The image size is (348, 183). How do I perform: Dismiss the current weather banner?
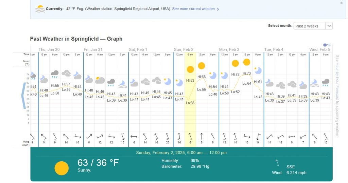pos(342,3)
